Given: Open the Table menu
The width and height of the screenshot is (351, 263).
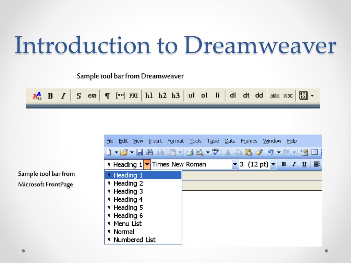Looking at the screenshot, I should pos(213,141).
